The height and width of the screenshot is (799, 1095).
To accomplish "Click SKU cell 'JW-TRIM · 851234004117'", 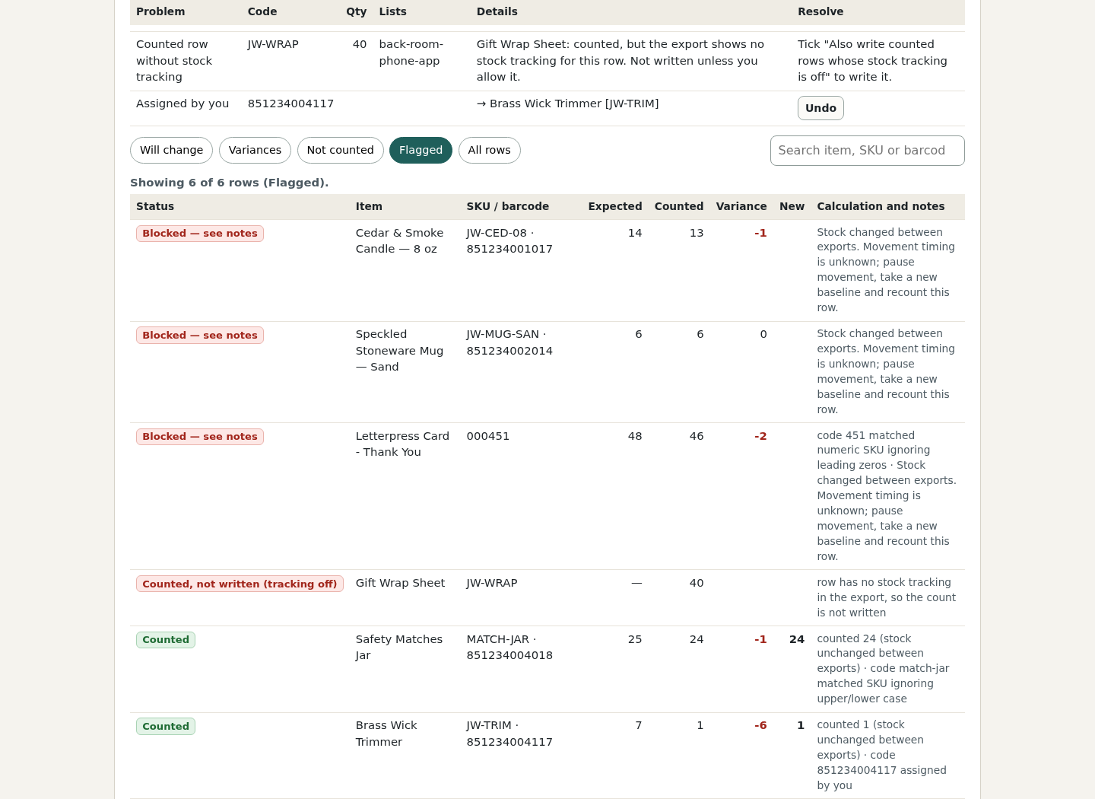I will coord(509,734).
